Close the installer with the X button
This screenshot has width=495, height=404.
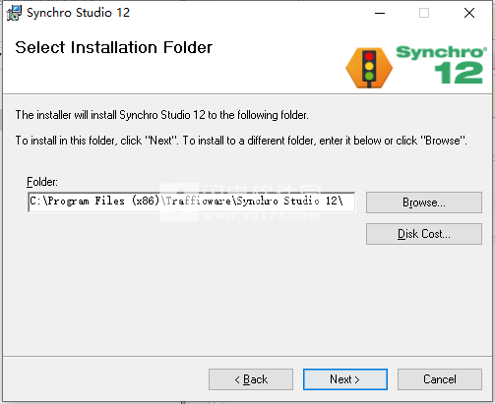click(x=469, y=13)
